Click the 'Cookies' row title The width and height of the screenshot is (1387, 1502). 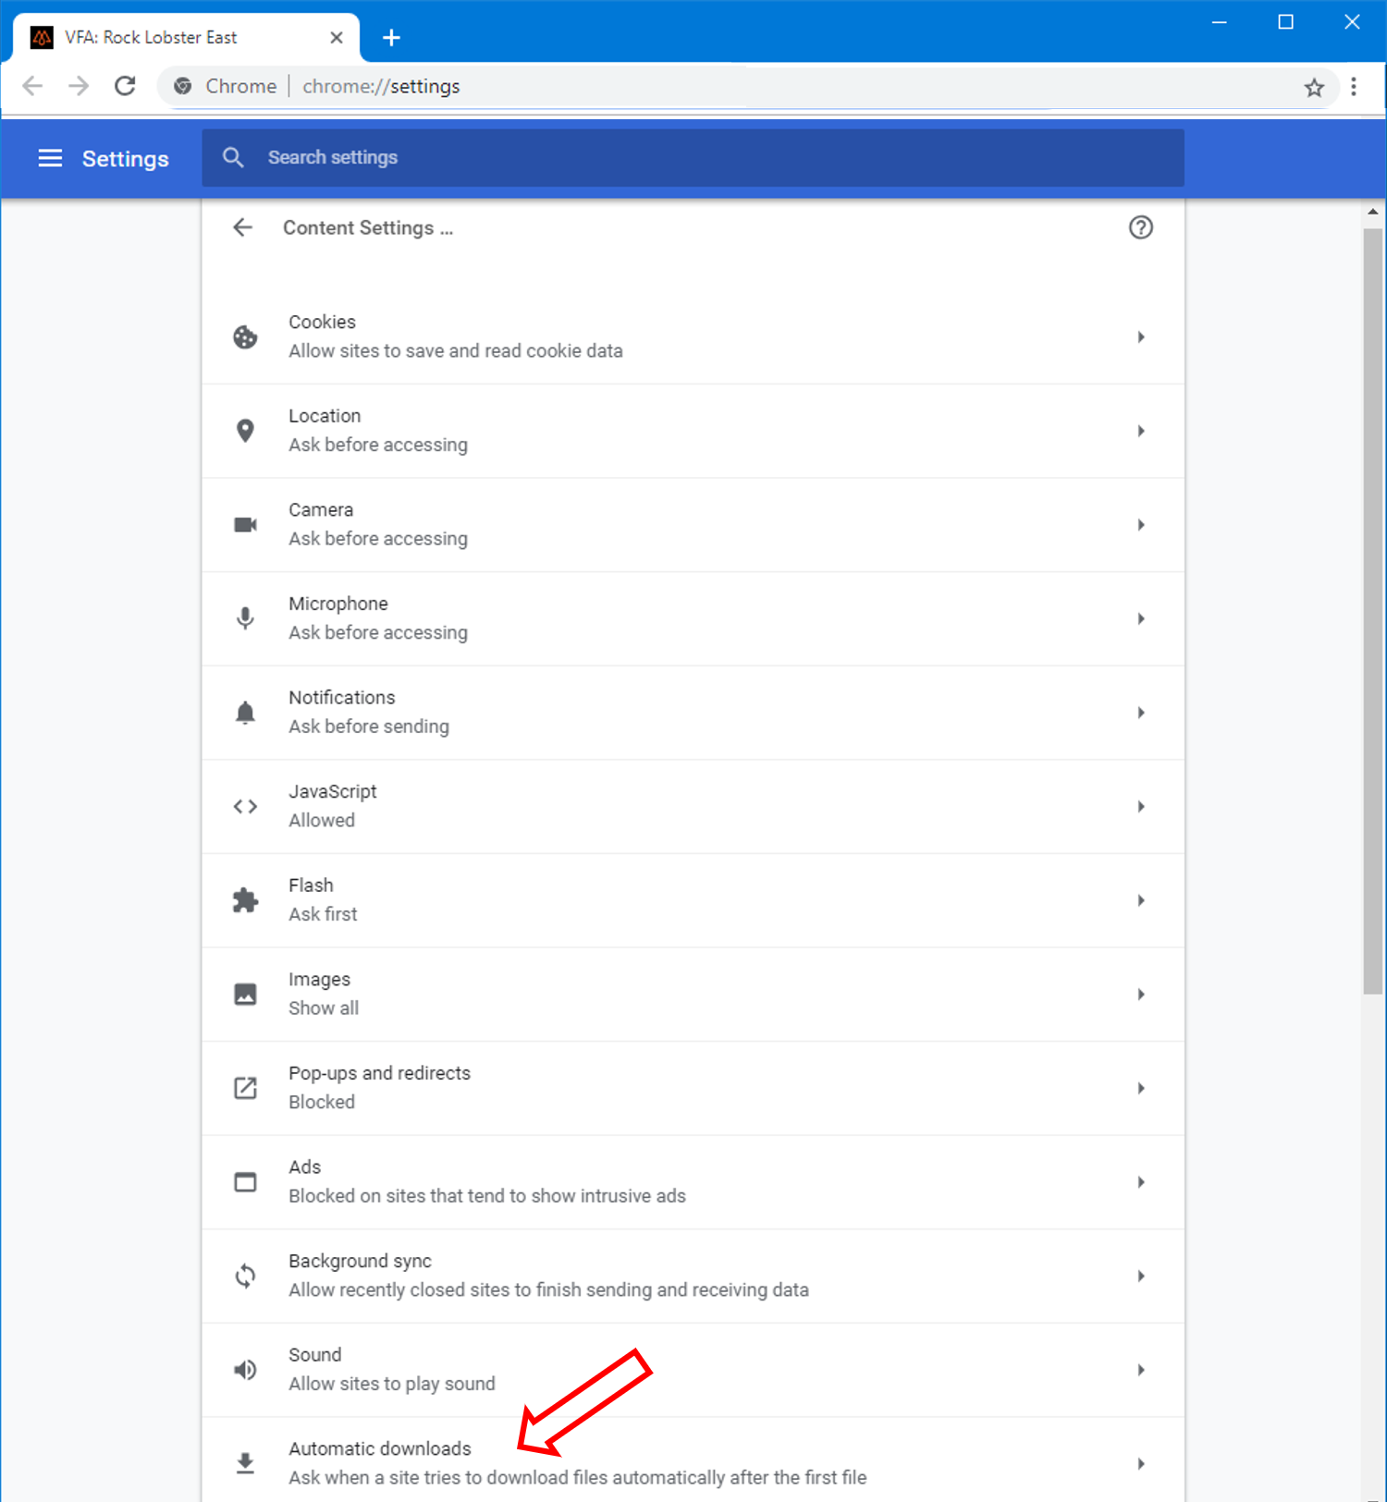coord(322,322)
